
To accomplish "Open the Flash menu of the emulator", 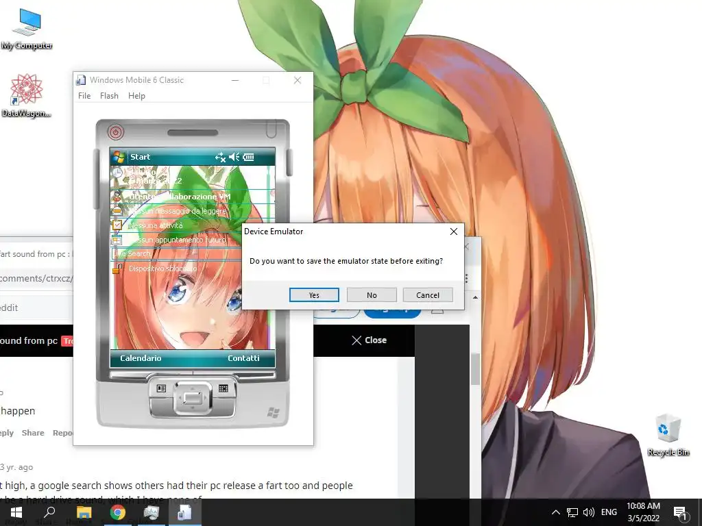I will 109,96.
